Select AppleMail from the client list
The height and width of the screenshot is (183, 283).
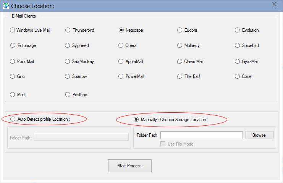click(121, 61)
